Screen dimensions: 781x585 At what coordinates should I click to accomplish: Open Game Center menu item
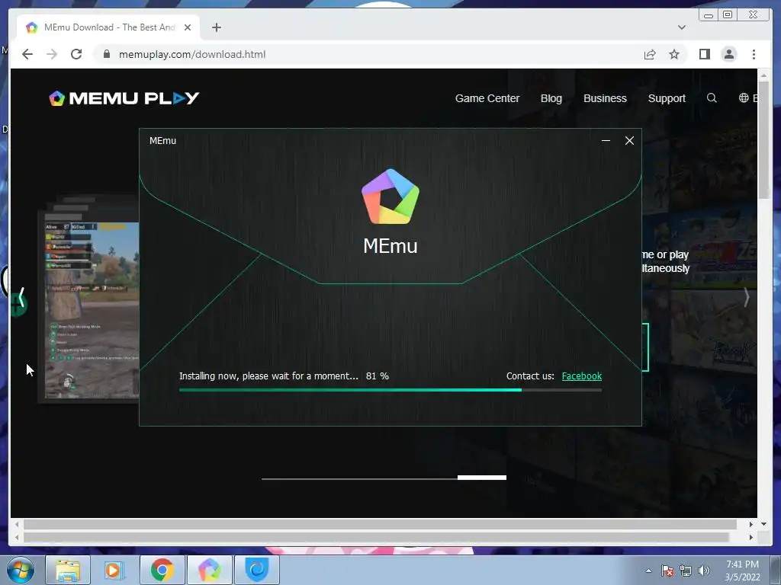click(x=487, y=98)
